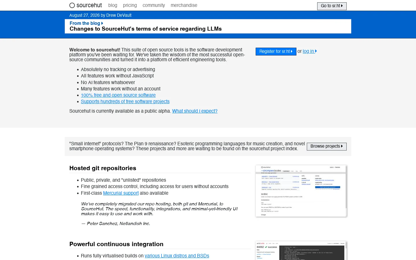Click the August 27, 2026 byline text
Image resolution: width=416 pixels, height=260 pixels.
tap(100, 15)
